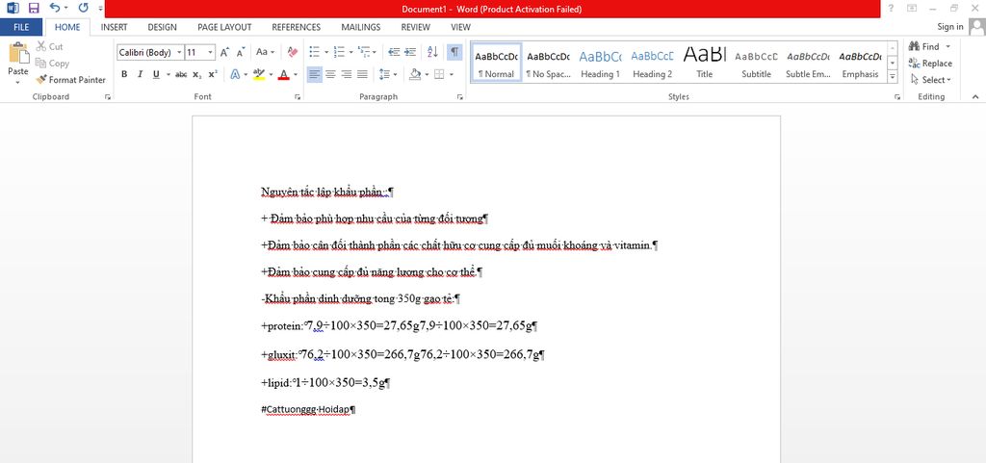Apply paragraph shading color
The height and width of the screenshot is (463, 986).
tap(414, 74)
